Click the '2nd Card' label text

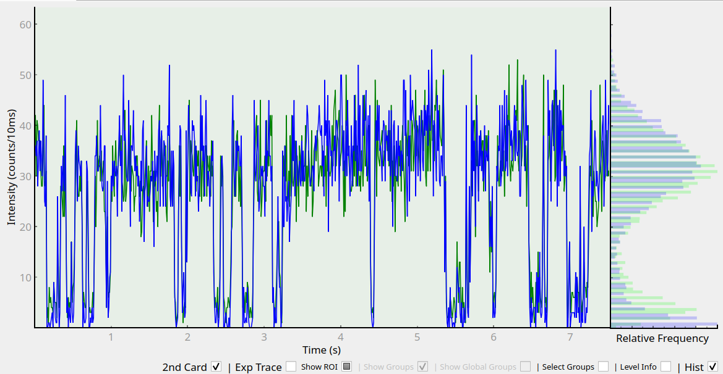184,367
